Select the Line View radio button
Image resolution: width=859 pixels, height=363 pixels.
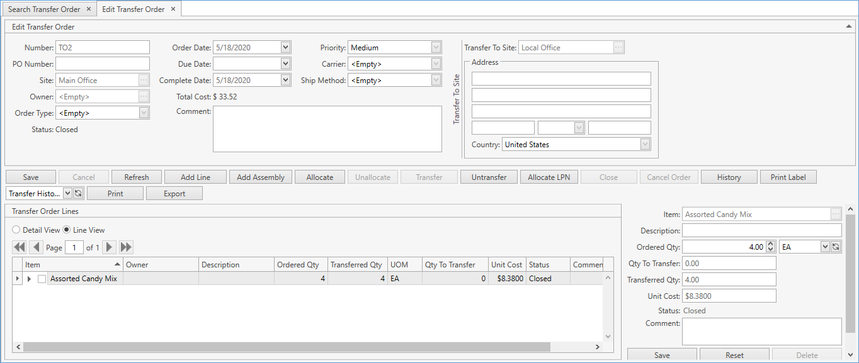click(67, 230)
